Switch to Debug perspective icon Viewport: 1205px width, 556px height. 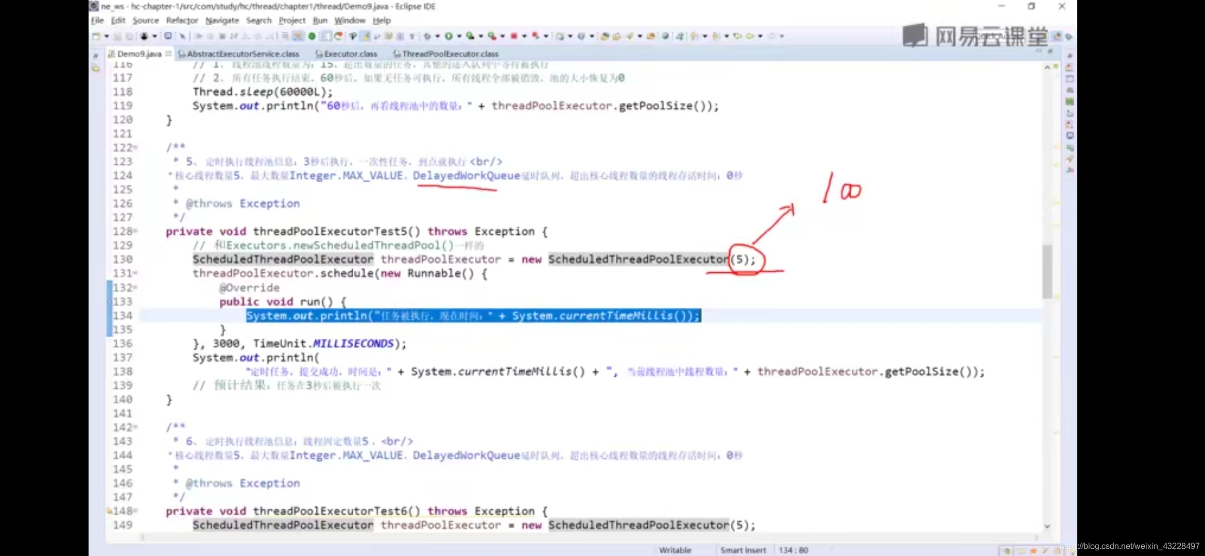click(1069, 37)
